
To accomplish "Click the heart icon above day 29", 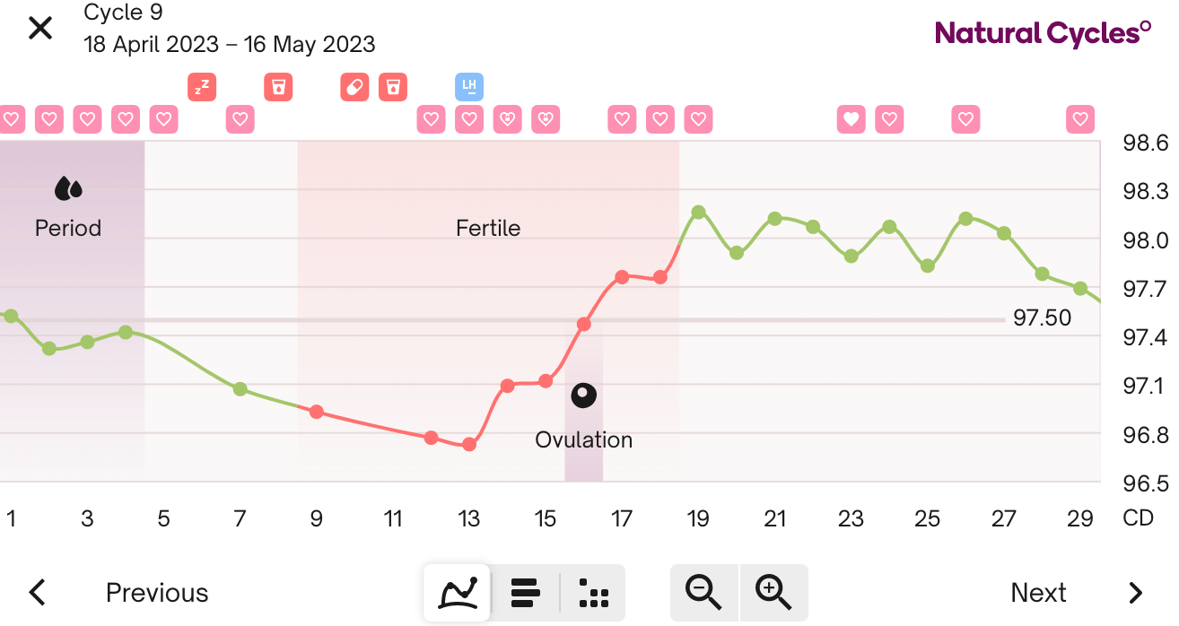I will point(1080,118).
